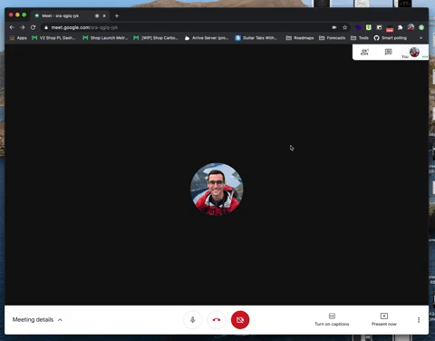Image resolution: width=435 pixels, height=341 pixels.
Task: Open the Smart polling bookmark
Action: coord(391,38)
